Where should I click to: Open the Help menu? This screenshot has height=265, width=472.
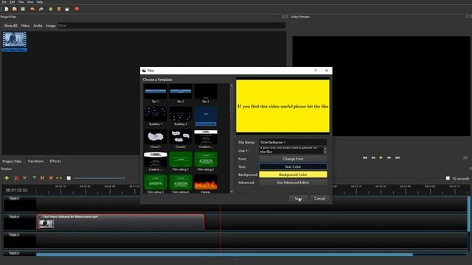click(39, 1)
